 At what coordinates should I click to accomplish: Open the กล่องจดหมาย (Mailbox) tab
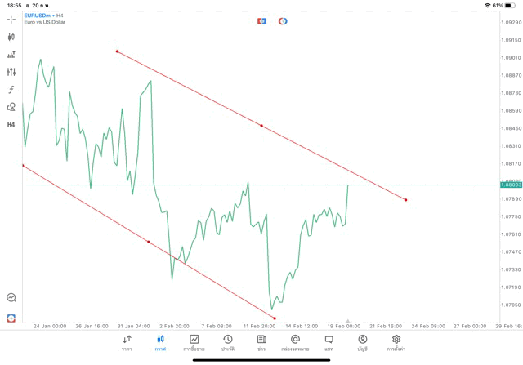pyautogui.click(x=295, y=342)
